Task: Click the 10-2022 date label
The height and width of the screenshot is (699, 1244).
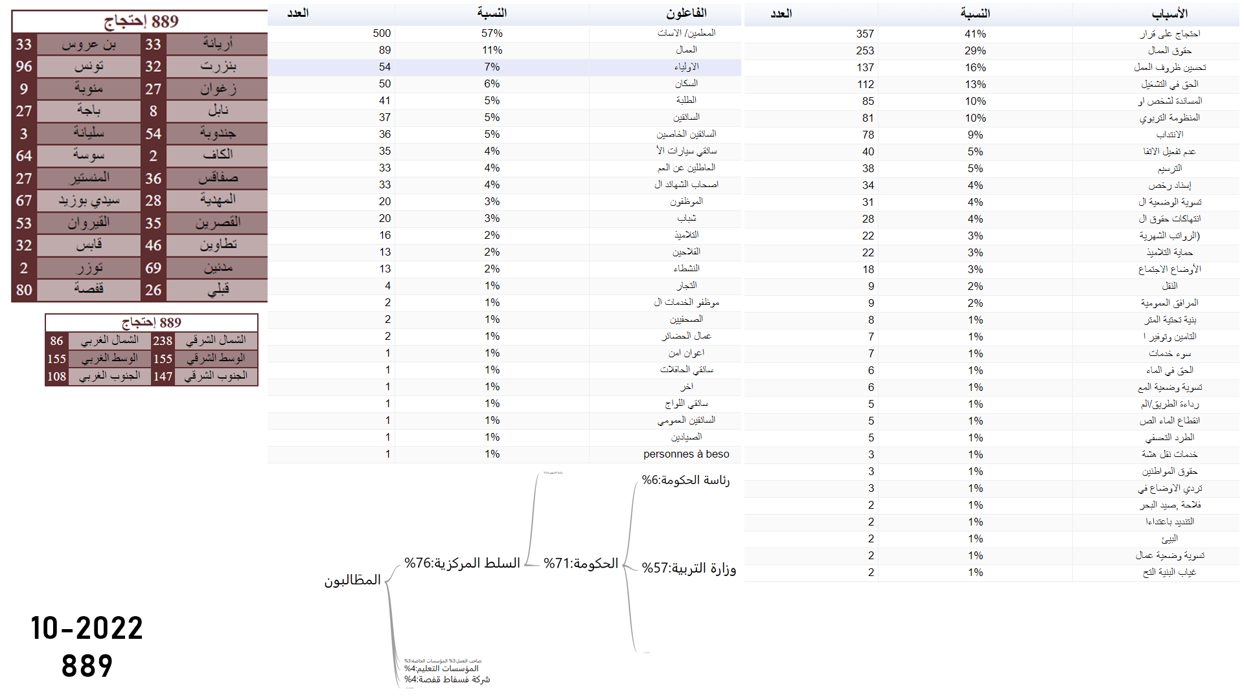Action: click(87, 628)
